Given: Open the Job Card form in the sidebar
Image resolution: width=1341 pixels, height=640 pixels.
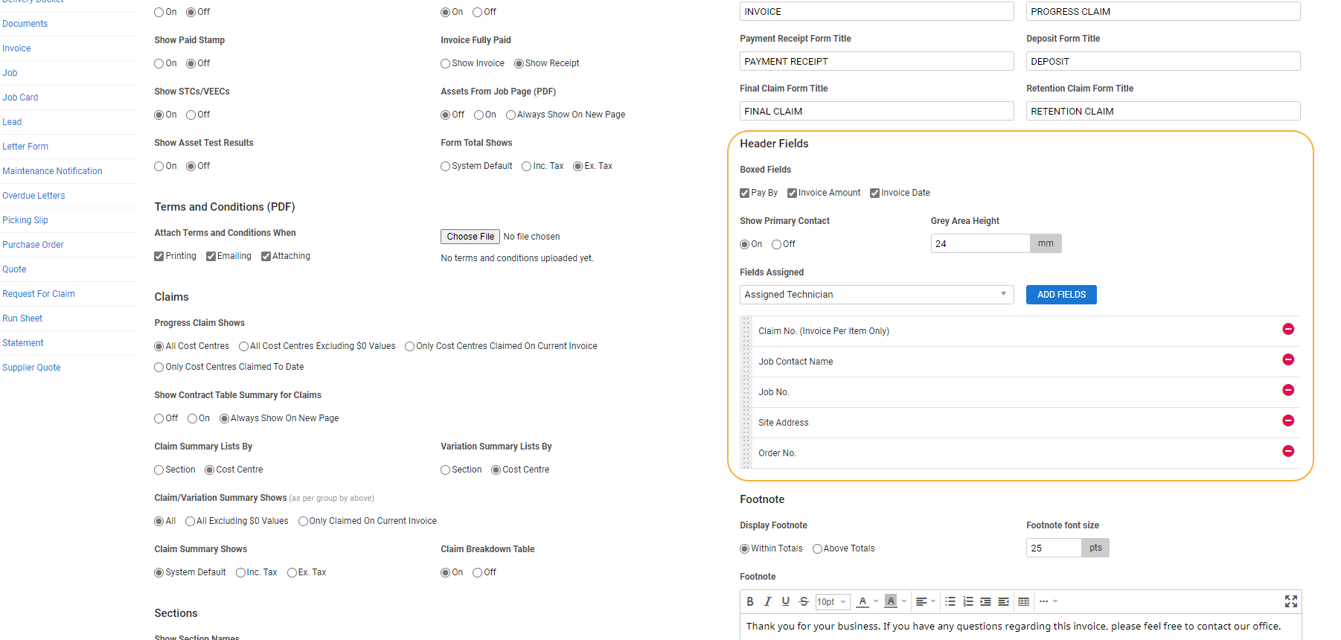Looking at the screenshot, I should [20, 97].
